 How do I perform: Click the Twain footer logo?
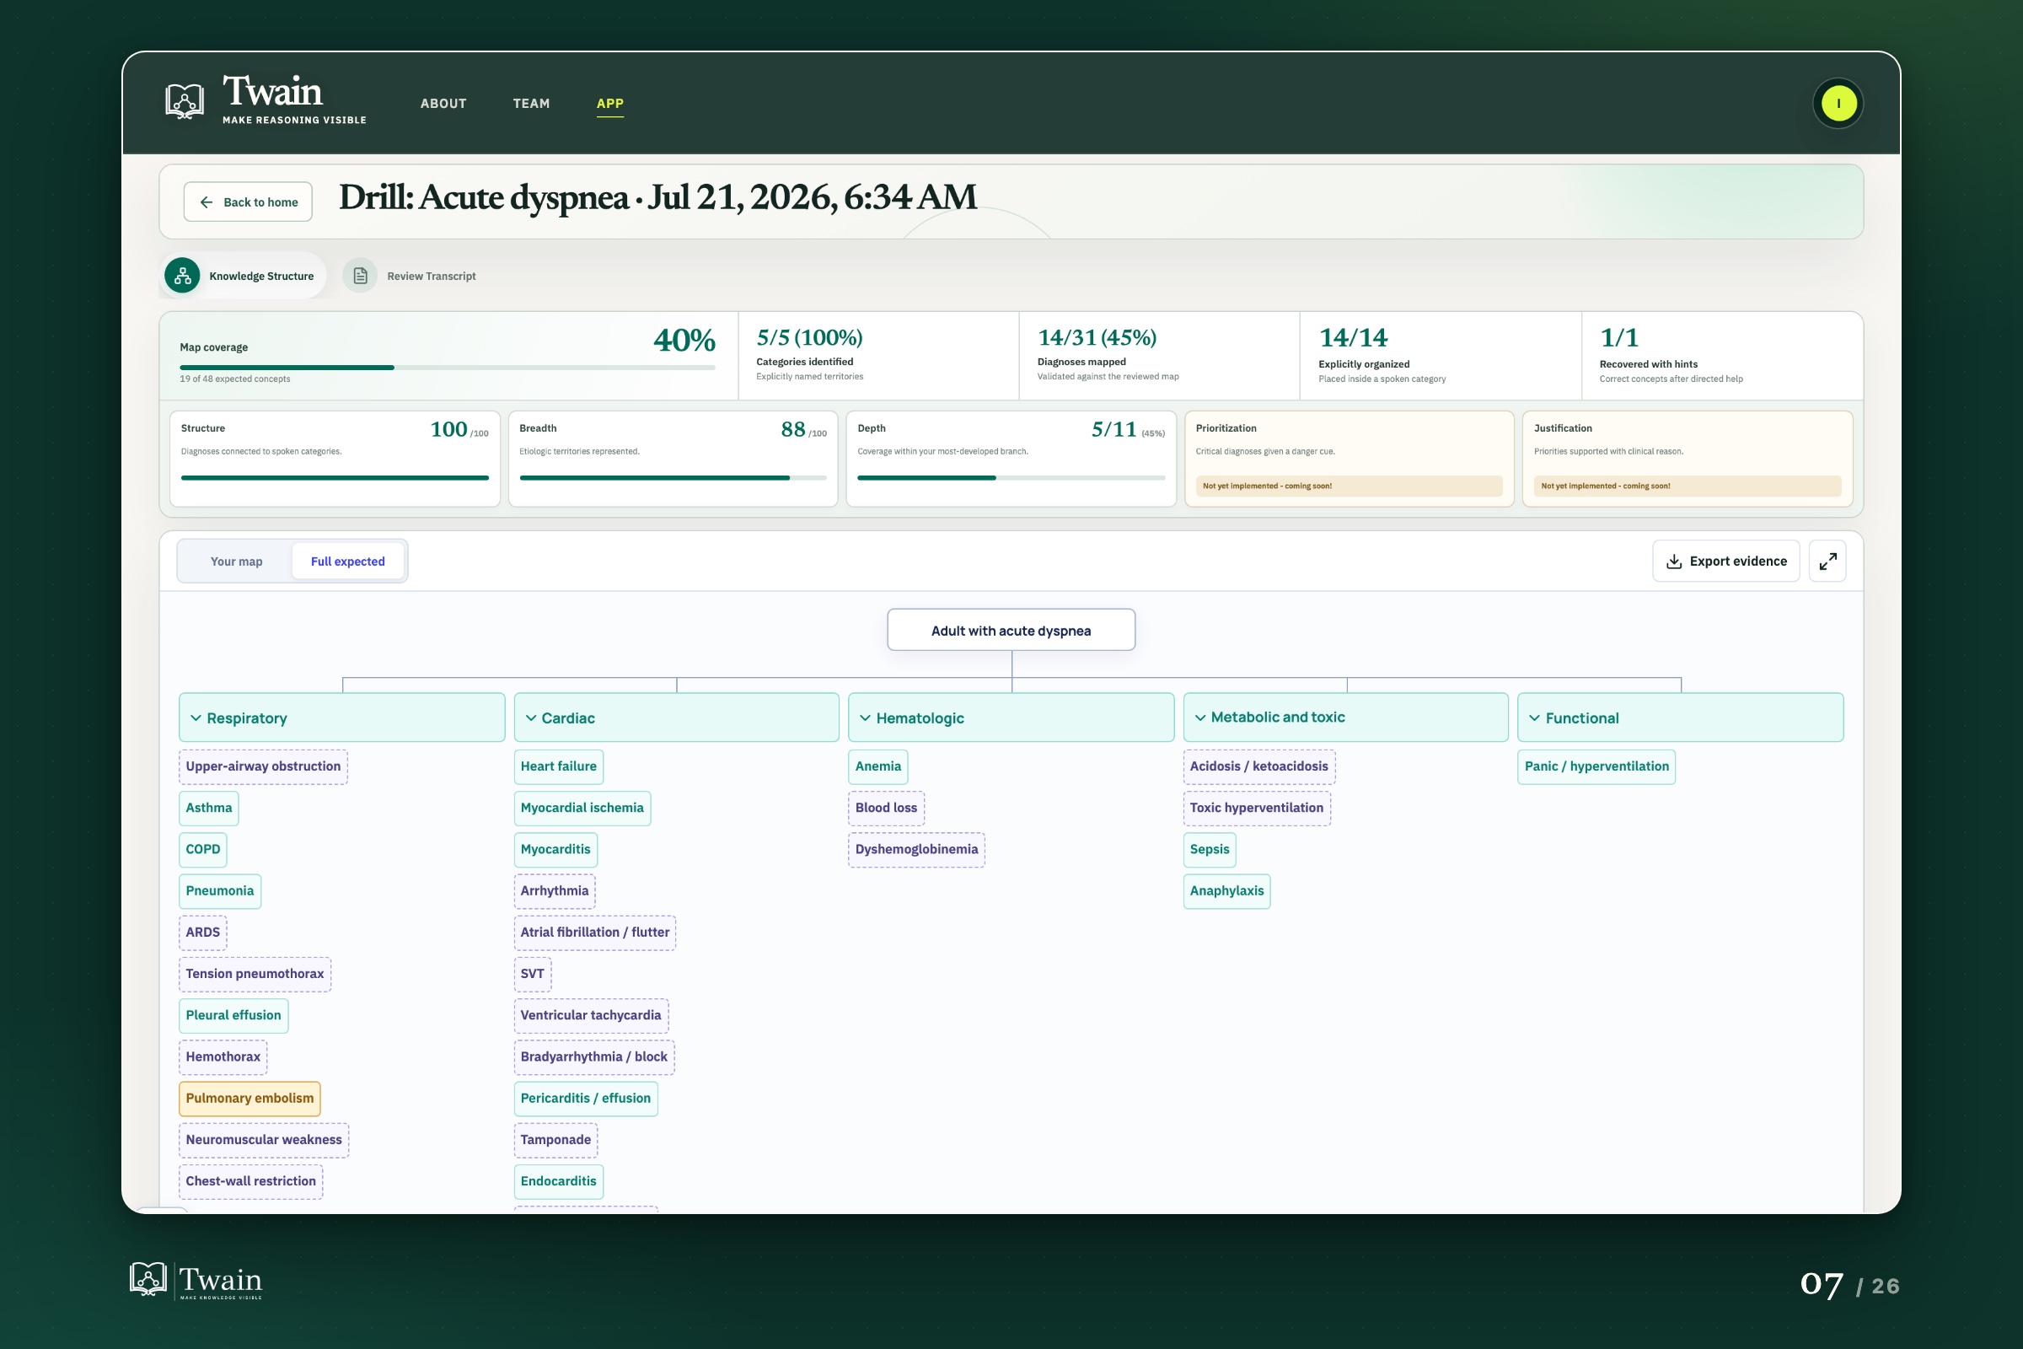(196, 1280)
